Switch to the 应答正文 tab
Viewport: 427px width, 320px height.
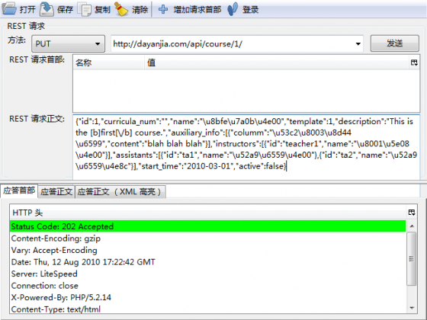[x=56, y=192]
